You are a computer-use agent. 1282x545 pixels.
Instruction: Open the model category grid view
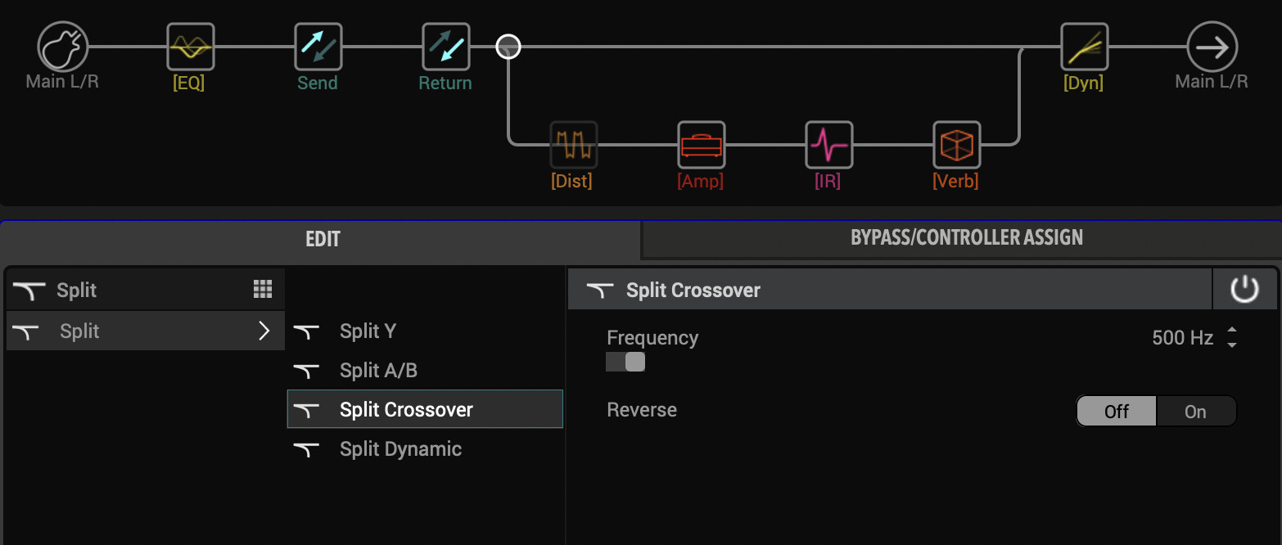[x=262, y=289]
